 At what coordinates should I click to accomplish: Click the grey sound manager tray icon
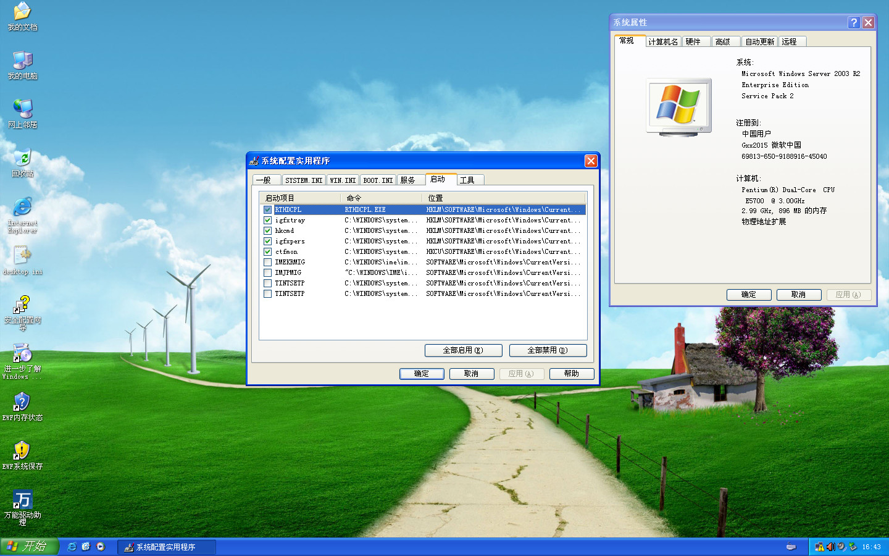coord(841,547)
